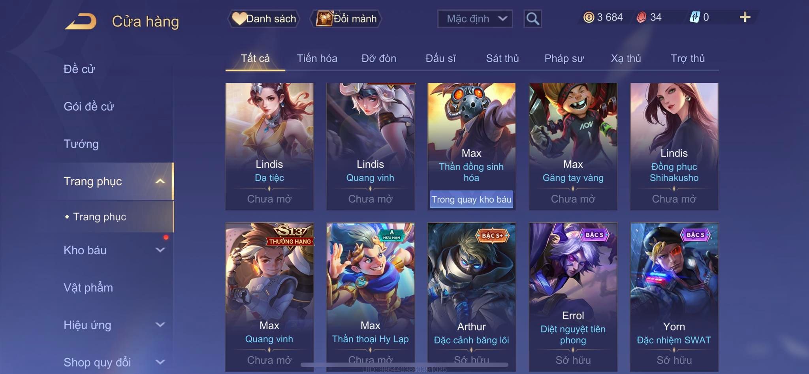Select the Tiến hóa filter tab
This screenshot has height=374, width=809.
[317, 58]
